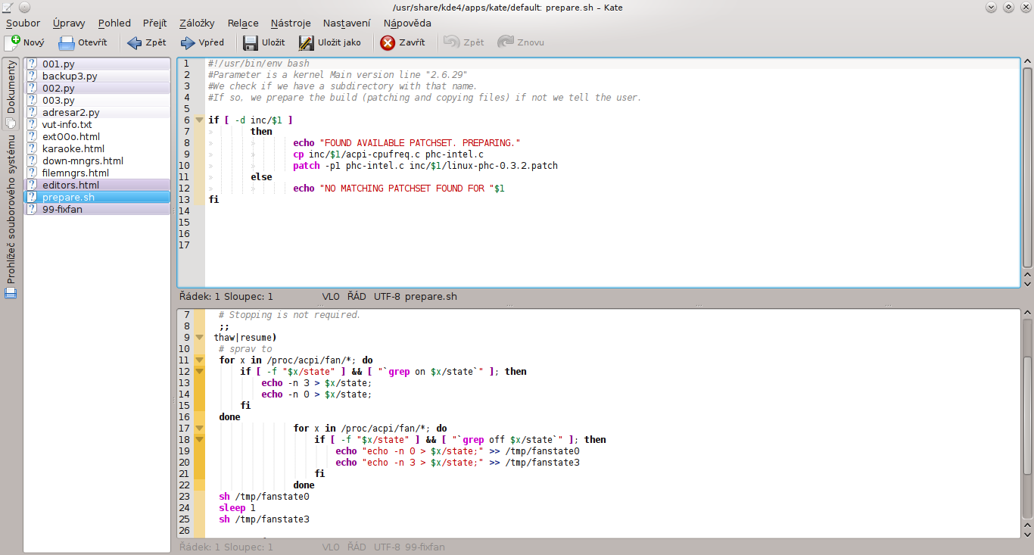
Task: Select backup3.py in the documents list
Action: 98,76
